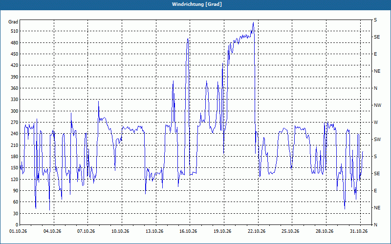The height and width of the screenshot is (244, 391).
Task: Click the NW compass label
Action: tap(377, 105)
